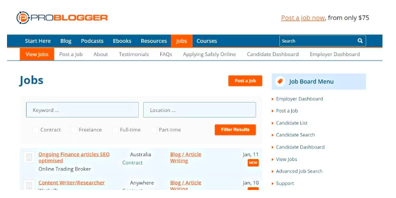This screenshot has width=396, height=198.
Task: Click the Filter Results button
Action: tap(235, 129)
